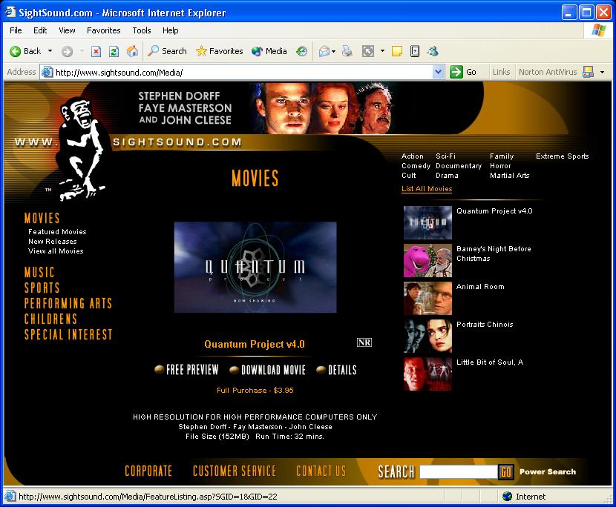Click the search GO button

click(x=505, y=471)
